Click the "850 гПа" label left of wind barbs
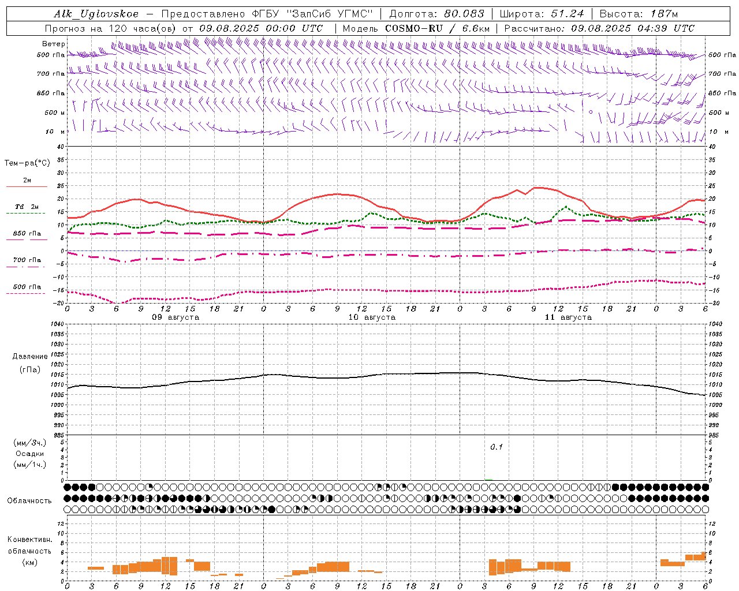Screen dimensions: 739x591 (51, 93)
